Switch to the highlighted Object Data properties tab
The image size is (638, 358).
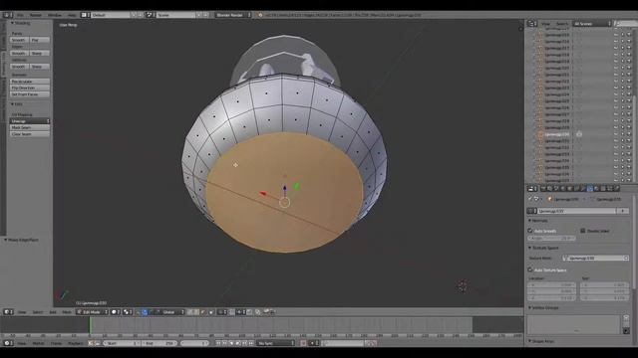pyautogui.click(x=590, y=188)
